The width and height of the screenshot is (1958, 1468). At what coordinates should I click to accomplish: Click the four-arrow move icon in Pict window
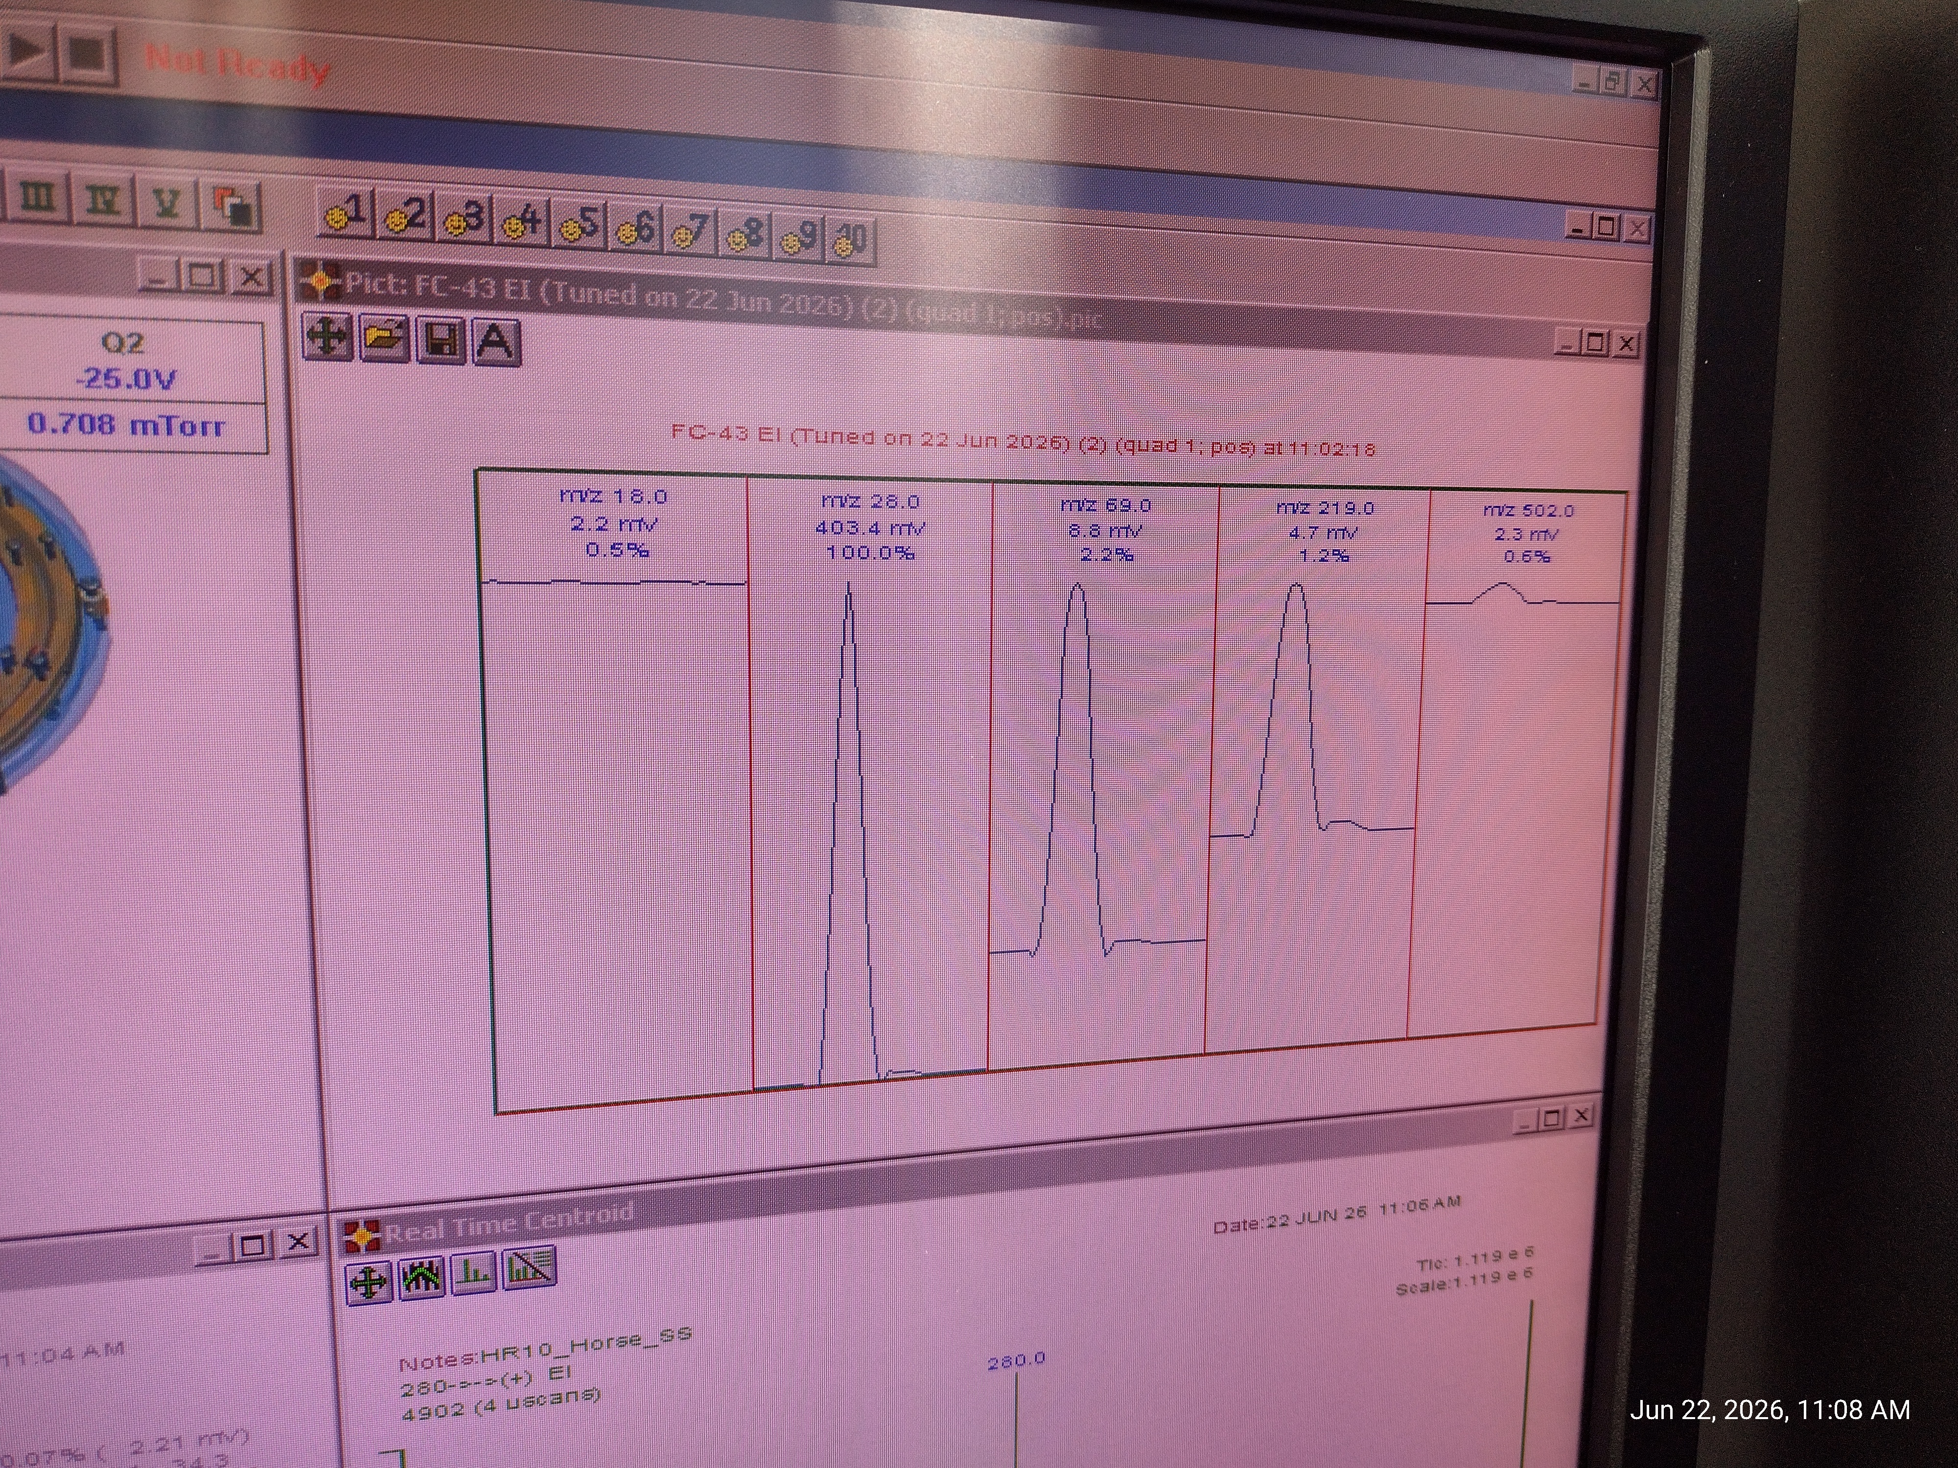[327, 337]
